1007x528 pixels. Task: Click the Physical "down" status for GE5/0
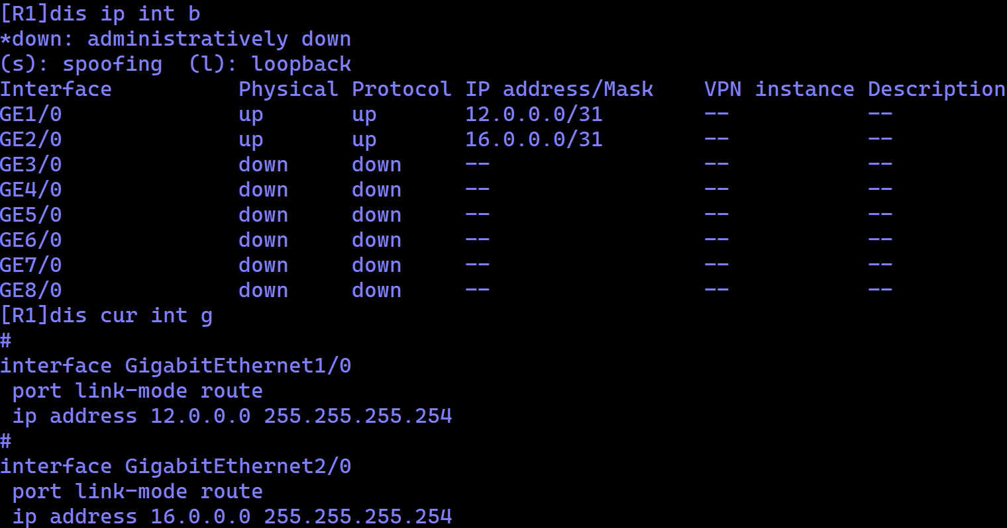tap(263, 215)
